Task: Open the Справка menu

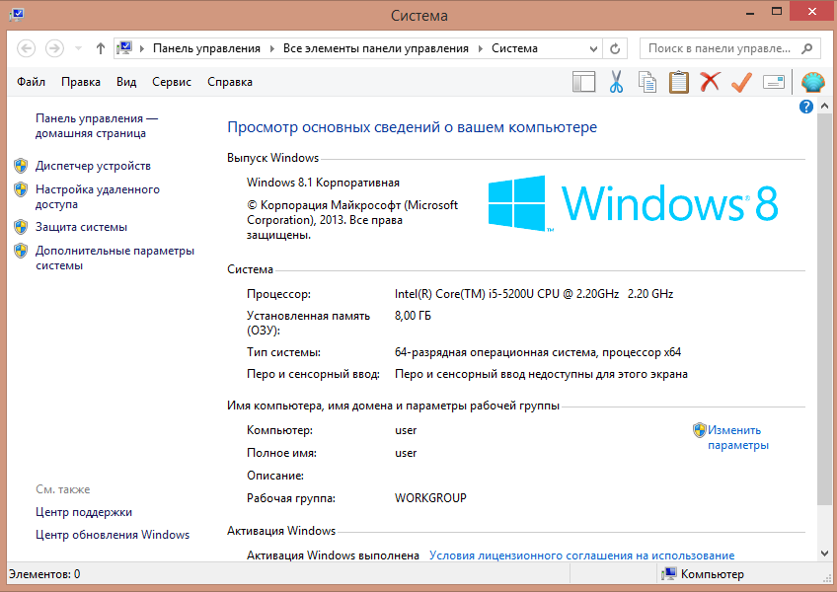Action: (230, 82)
